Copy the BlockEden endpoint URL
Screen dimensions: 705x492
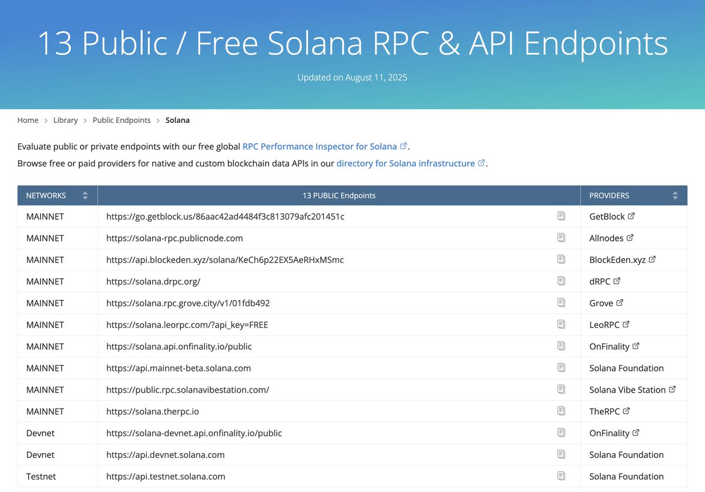pyautogui.click(x=561, y=259)
